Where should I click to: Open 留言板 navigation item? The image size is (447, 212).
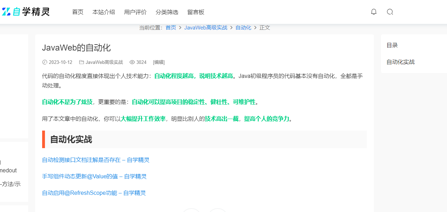coord(196,12)
